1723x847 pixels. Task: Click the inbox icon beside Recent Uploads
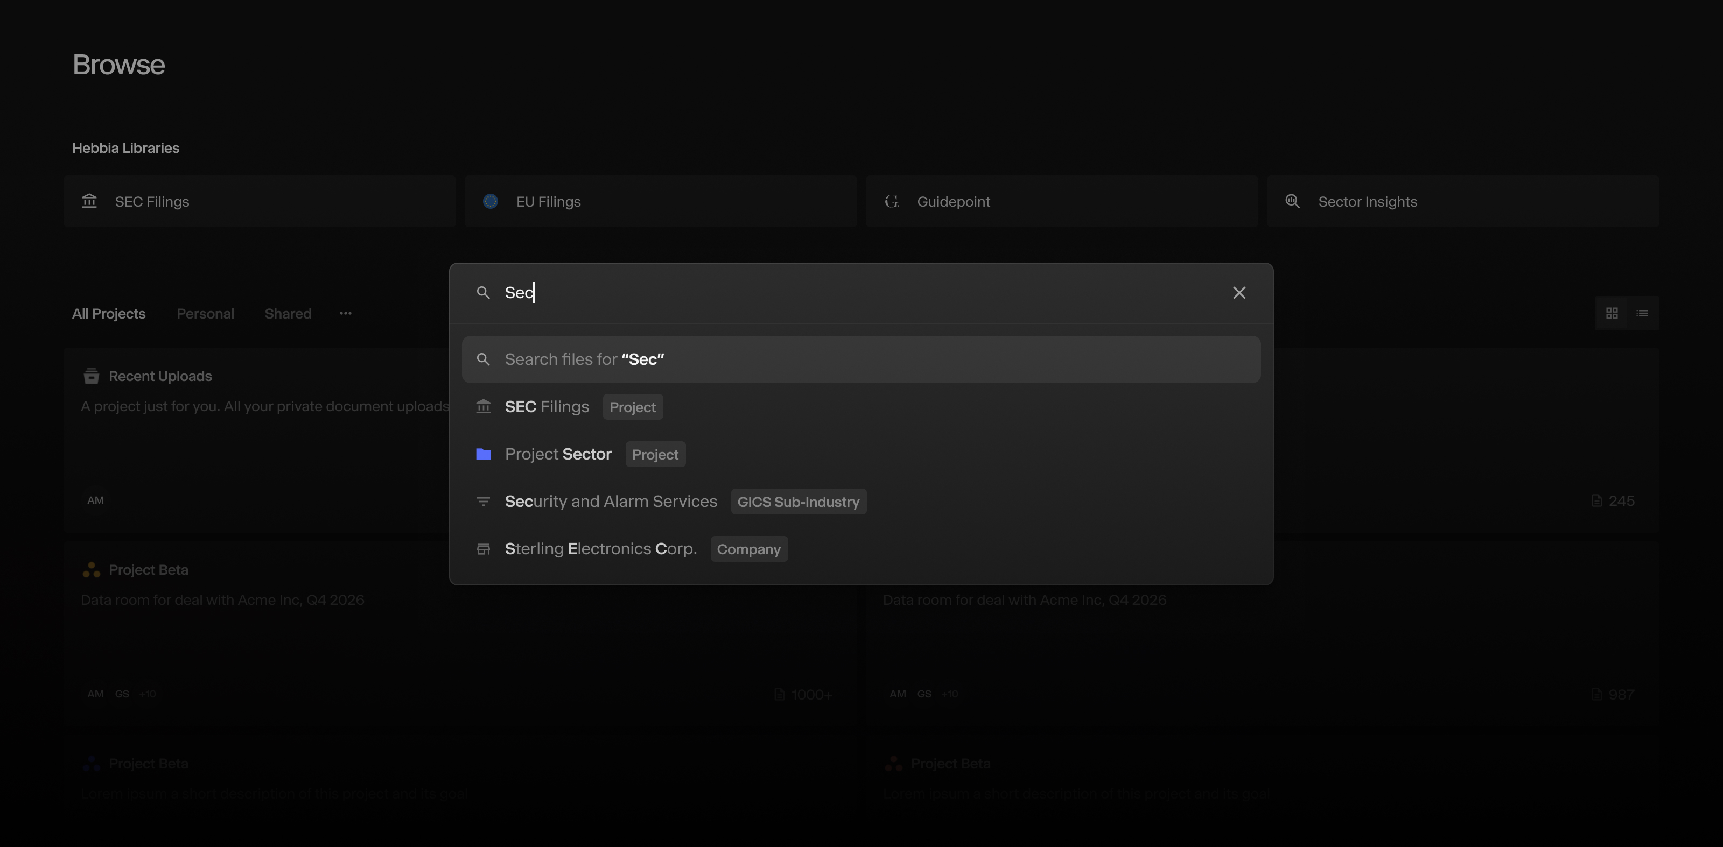coord(91,376)
